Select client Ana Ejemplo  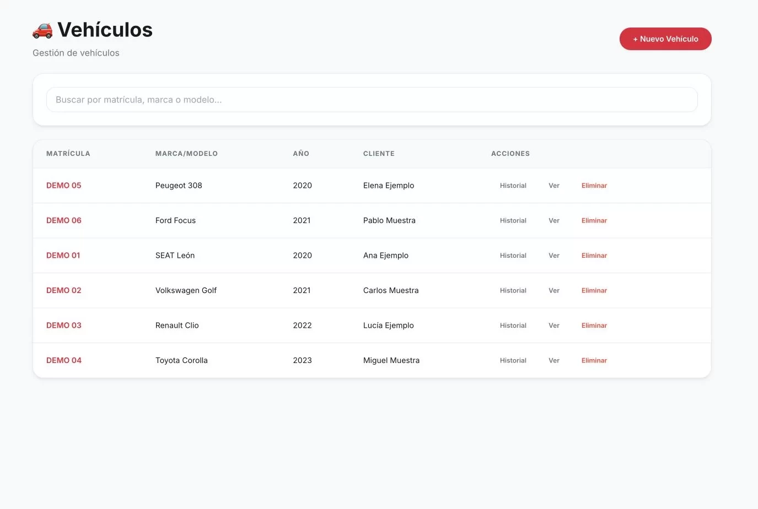tap(386, 256)
